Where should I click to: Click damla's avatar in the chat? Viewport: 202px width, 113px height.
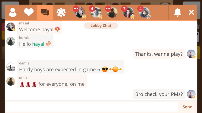pyautogui.click(x=11, y=67)
